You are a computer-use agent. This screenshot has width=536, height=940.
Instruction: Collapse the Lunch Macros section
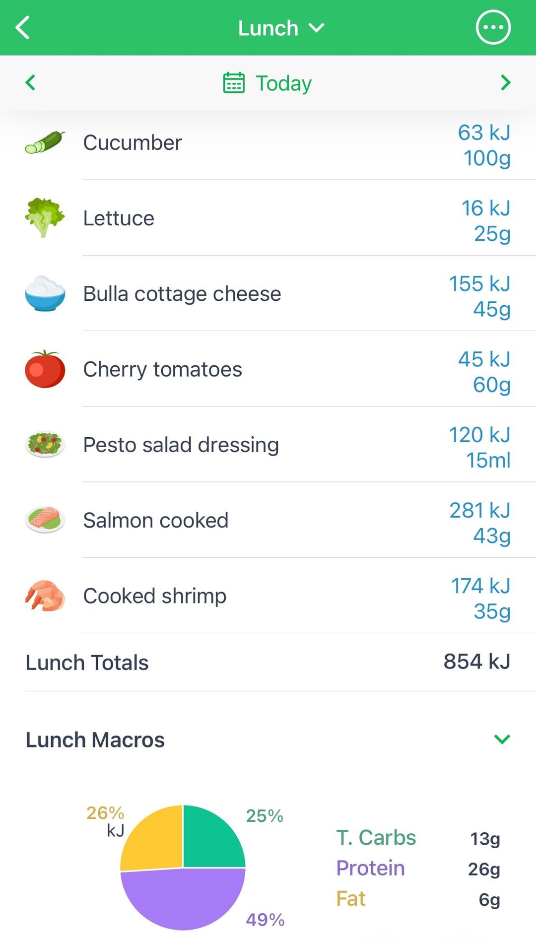point(502,739)
